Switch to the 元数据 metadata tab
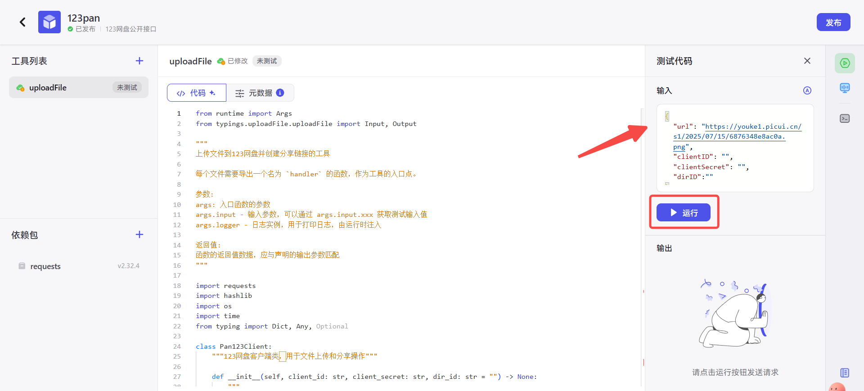 260,93
